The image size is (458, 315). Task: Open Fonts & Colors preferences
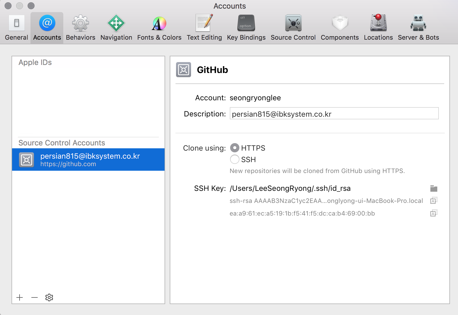click(x=159, y=28)
